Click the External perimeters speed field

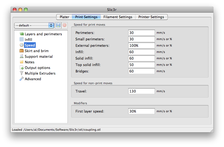(141, 45)
